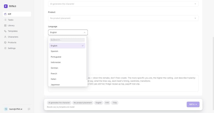Click the checkmark next to English
This screenshot has height=113, width=214.
tap(82, 46)
